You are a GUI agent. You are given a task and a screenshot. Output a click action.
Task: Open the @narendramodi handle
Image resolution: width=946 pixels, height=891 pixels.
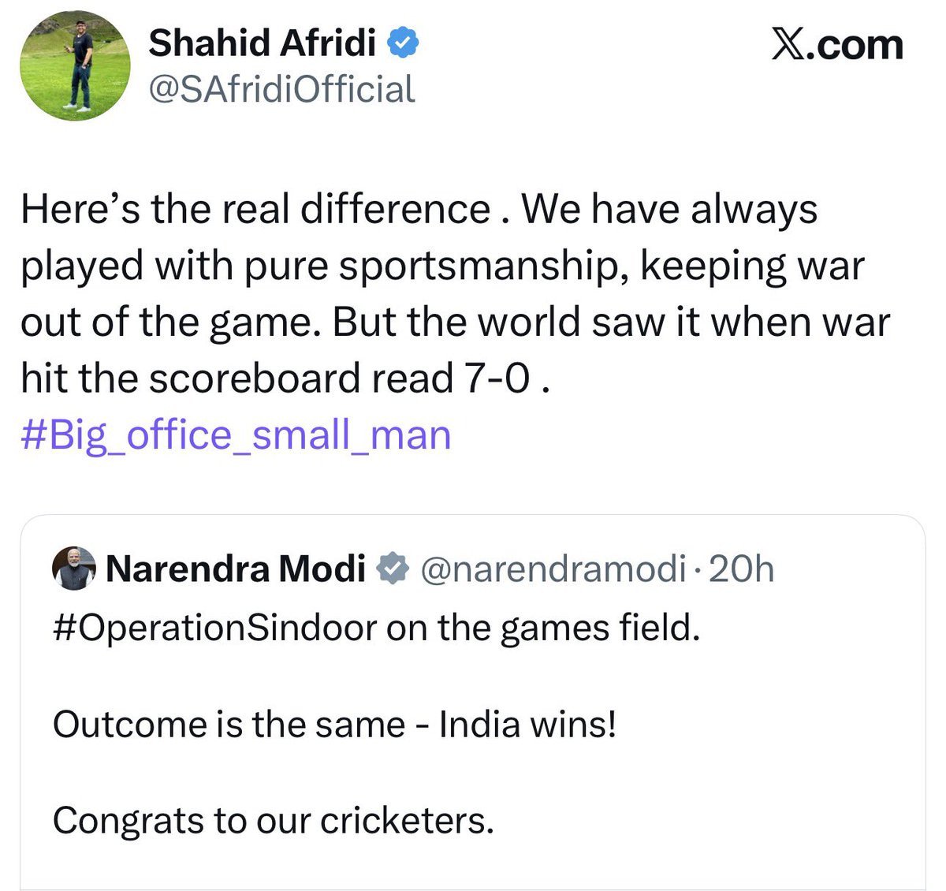tap(553, 569)
